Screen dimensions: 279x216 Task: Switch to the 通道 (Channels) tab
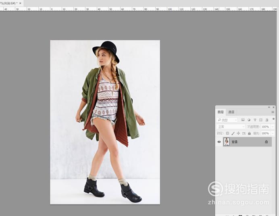click(x=231, y=112)
